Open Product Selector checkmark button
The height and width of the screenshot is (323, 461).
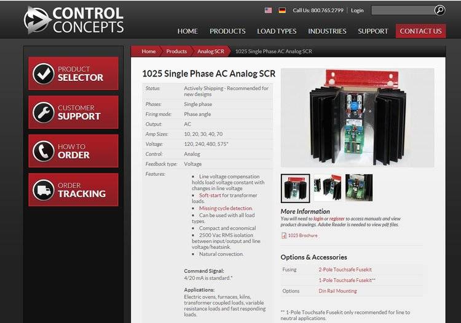coord(74,74)
